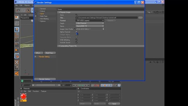Choose the four-square edges mode icon
The image size is (188, 106).
pyautogui.click(x=17, y=45)
